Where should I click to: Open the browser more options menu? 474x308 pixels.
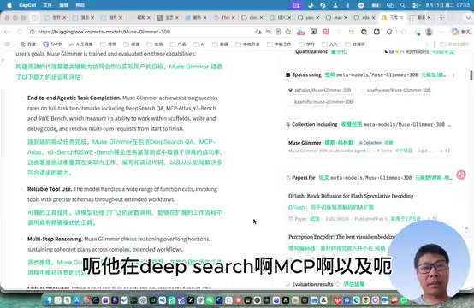[x=441, y=32]
